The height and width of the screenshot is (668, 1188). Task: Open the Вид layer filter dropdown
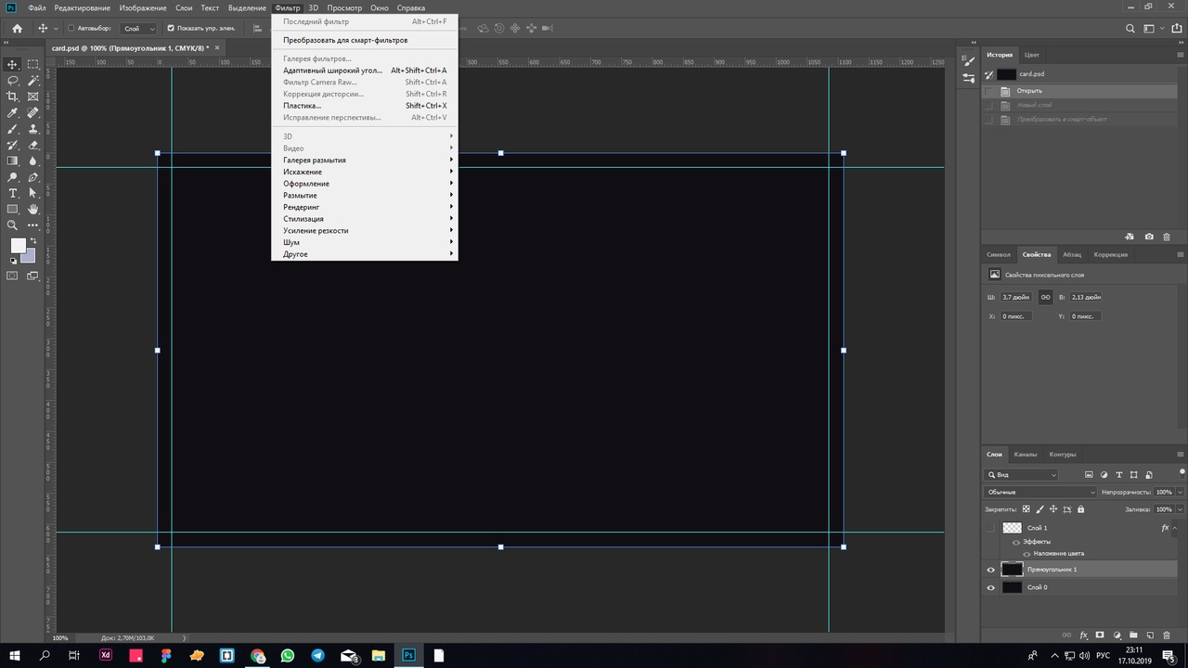click(1021, 475)
